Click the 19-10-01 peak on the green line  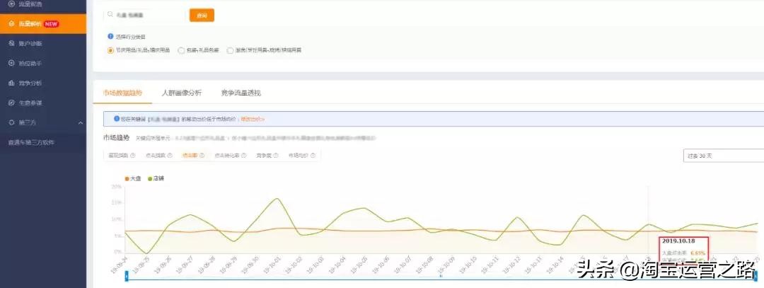277,198
